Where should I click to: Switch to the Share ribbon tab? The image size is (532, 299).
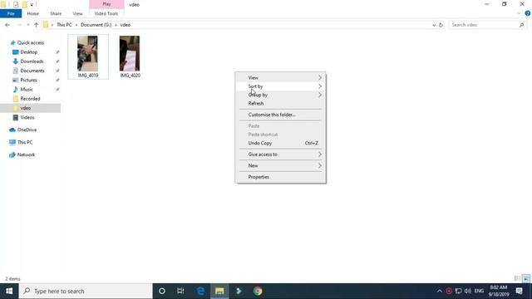click(x=56, y=13)
